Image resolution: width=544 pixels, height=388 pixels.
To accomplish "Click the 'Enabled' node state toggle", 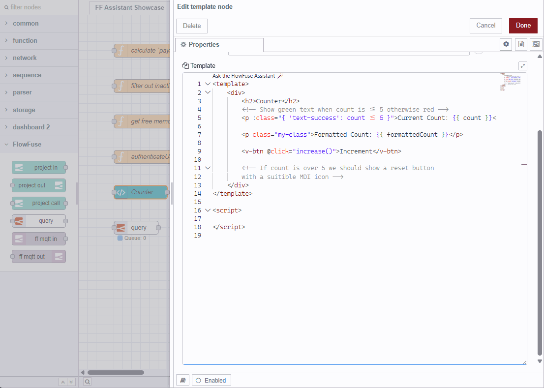I will pyautogui.click(x=211, y=380).
